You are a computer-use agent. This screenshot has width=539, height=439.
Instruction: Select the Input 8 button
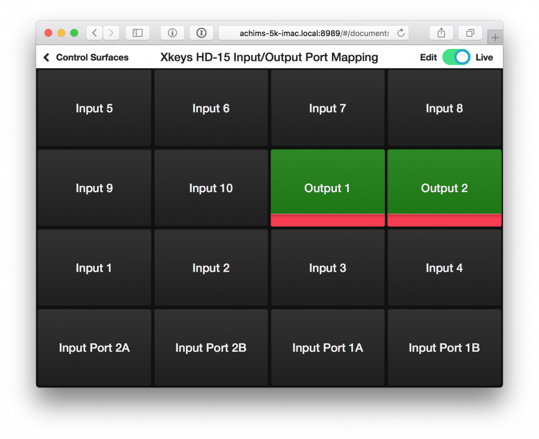point(445,108)
